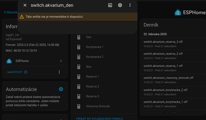This screenshot has width=206, height=120.
Task: Close the switch.akvarium_den dialog
Action: click(25, 5)
